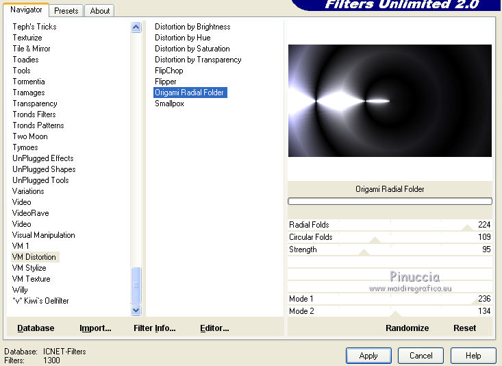
Task: Click the Strength slider handle
Action: [364, 252]
